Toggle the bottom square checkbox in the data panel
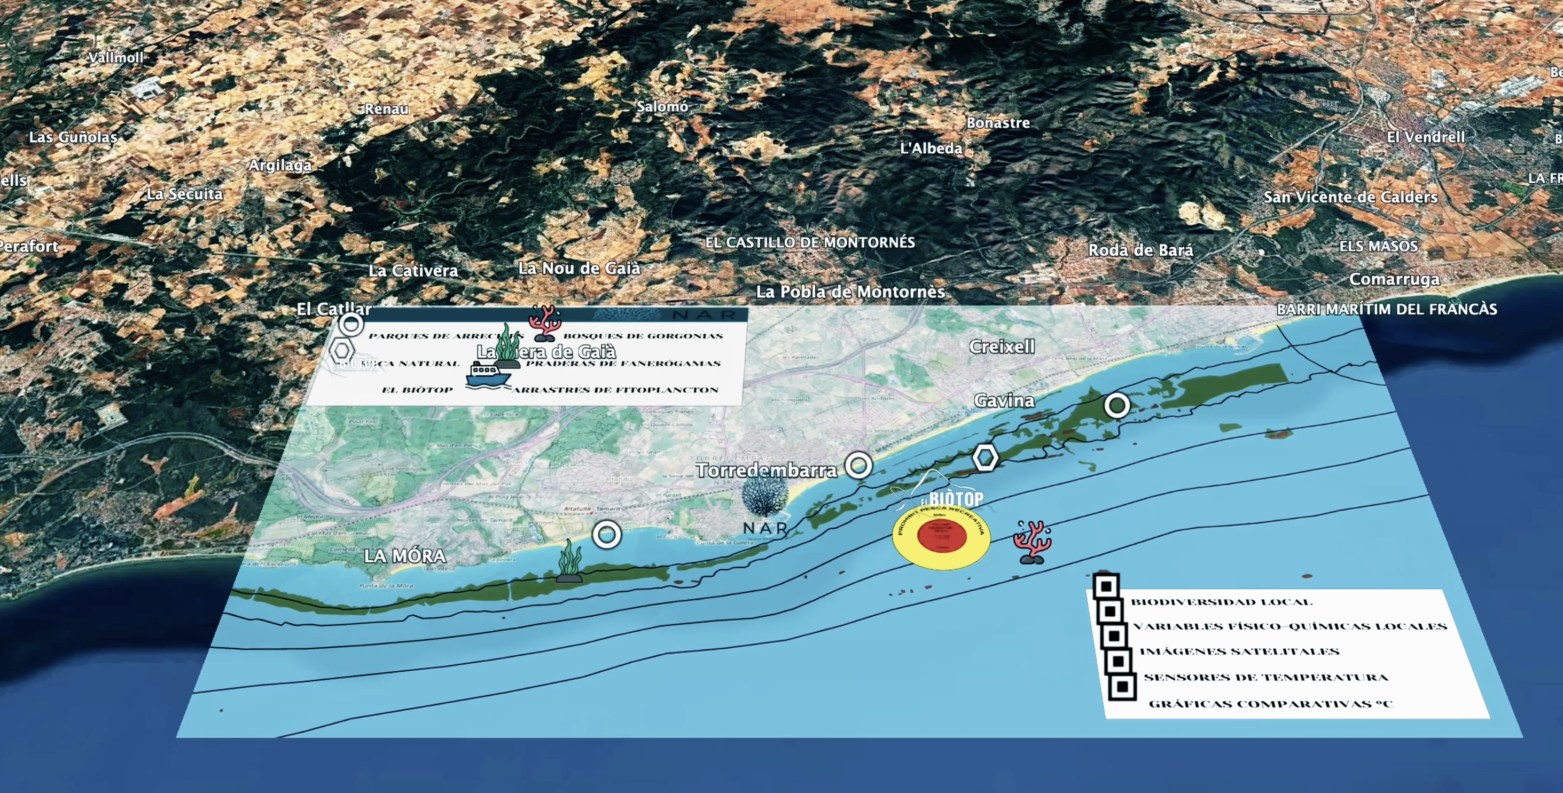 1122,687
